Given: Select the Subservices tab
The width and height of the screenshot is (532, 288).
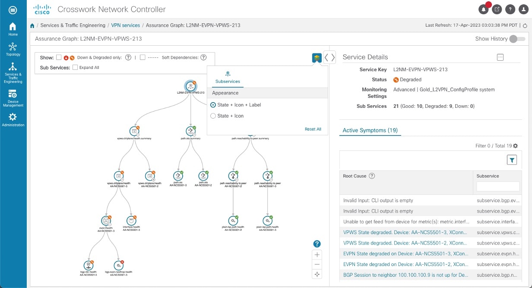Looking at the screenshot, I should point(228,77).
